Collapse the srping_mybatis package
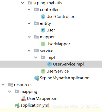102x111 pixels. 23,3
